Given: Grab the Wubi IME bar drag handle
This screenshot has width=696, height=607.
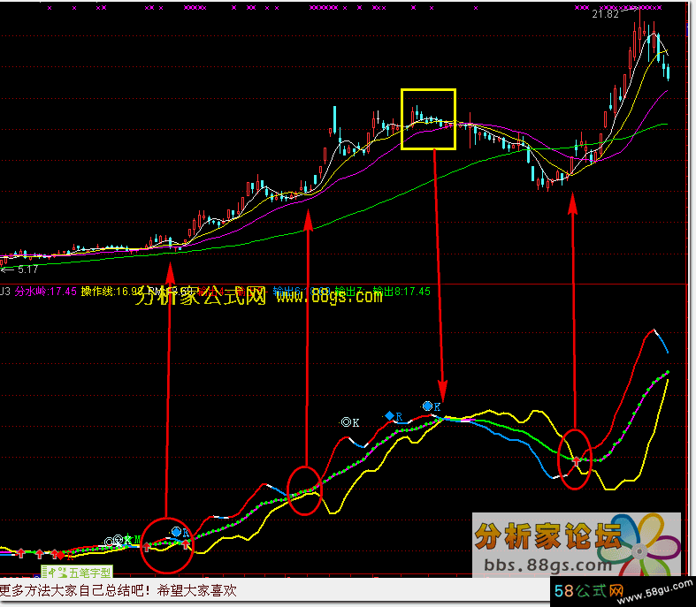Looking at the screenshot, I should click(x=44, y=573).
